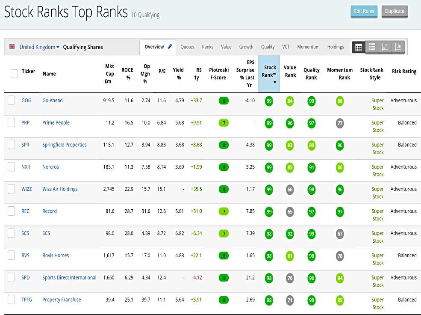Click Sports Direct RS 1y value -4.12
Screen dimensions: 421x315
click(x=197, y=277)
